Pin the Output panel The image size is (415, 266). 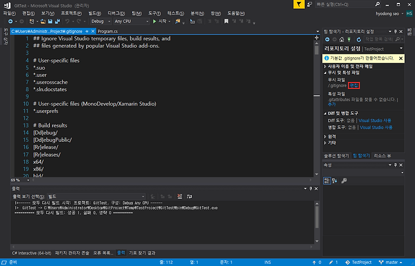coord(311,188)
